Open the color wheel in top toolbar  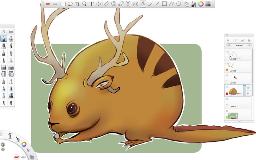(x=201, y=4)
